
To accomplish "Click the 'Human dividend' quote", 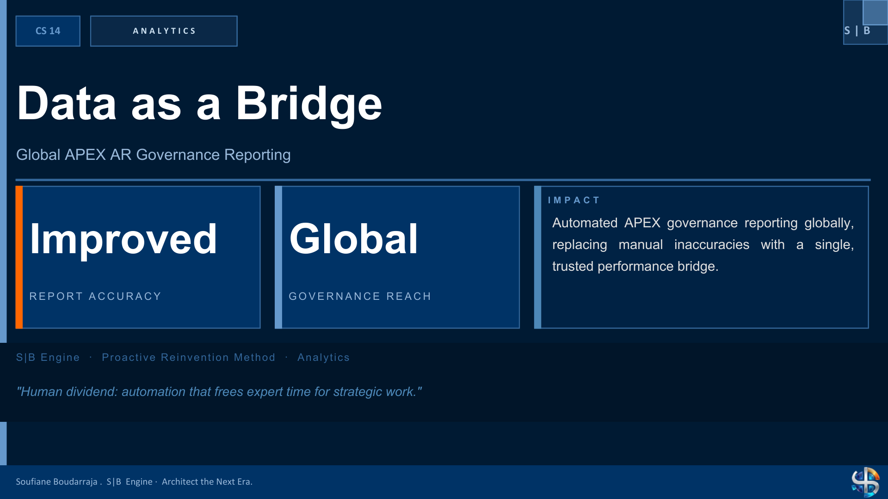I will click(219, 392).
